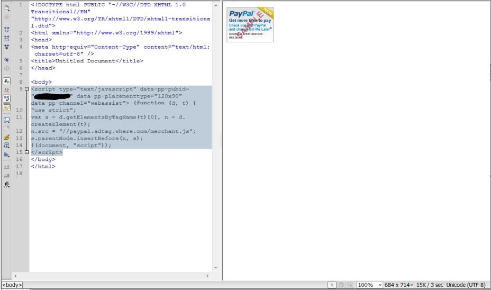Click the Remove Comment icon

click(6, 129)
